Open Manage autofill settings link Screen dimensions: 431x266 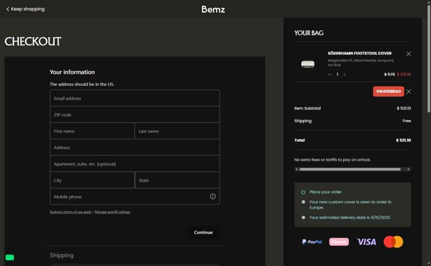click(112, 212)
